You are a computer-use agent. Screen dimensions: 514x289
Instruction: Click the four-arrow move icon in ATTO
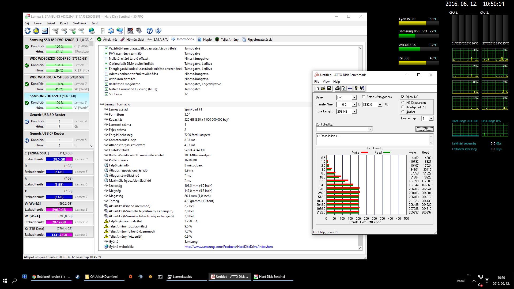(350, 89)
